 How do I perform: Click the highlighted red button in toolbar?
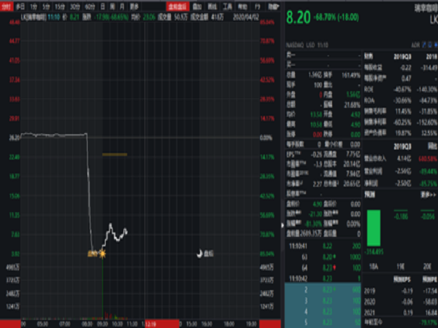point(174,6)
